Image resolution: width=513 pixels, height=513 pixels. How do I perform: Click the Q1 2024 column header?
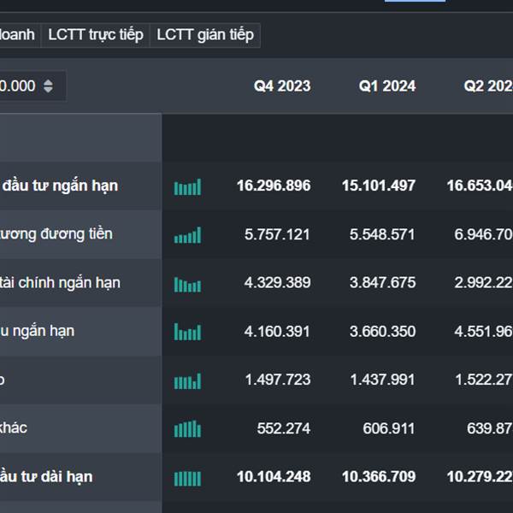click(x=387, y=85)
